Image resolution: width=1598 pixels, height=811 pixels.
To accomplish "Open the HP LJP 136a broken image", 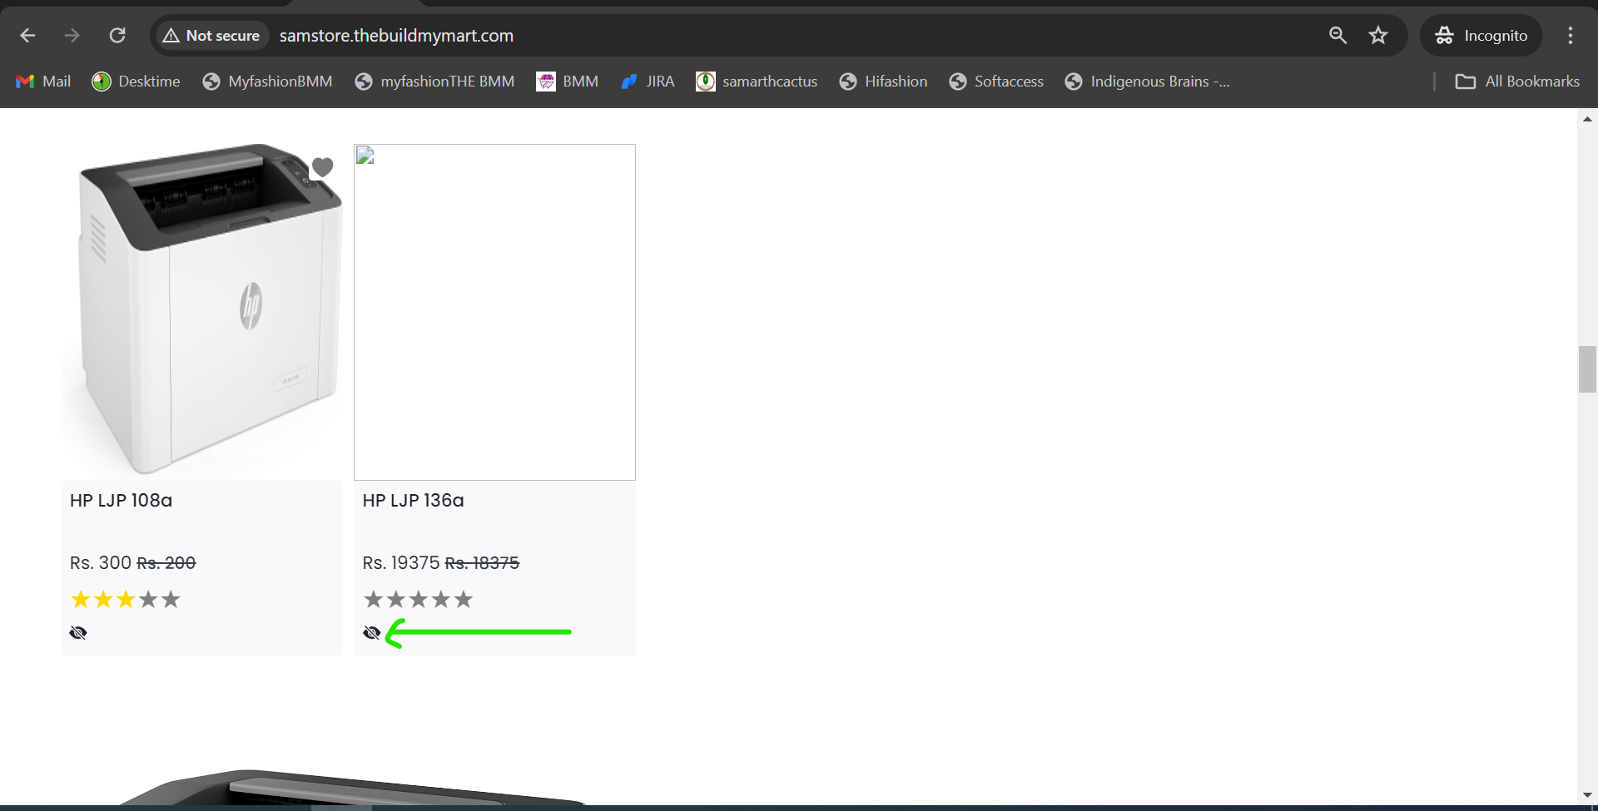I will click(x=494, y=312).
